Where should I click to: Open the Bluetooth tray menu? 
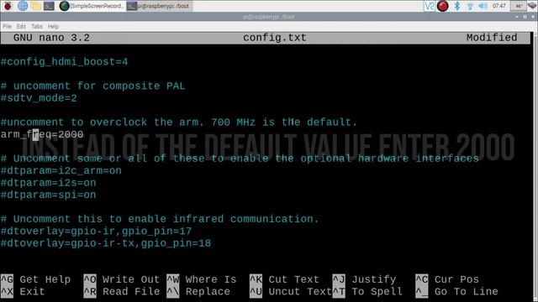pos(457,6)
